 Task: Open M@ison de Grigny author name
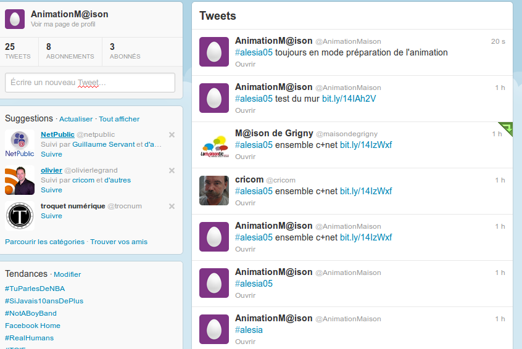(274, 133)
